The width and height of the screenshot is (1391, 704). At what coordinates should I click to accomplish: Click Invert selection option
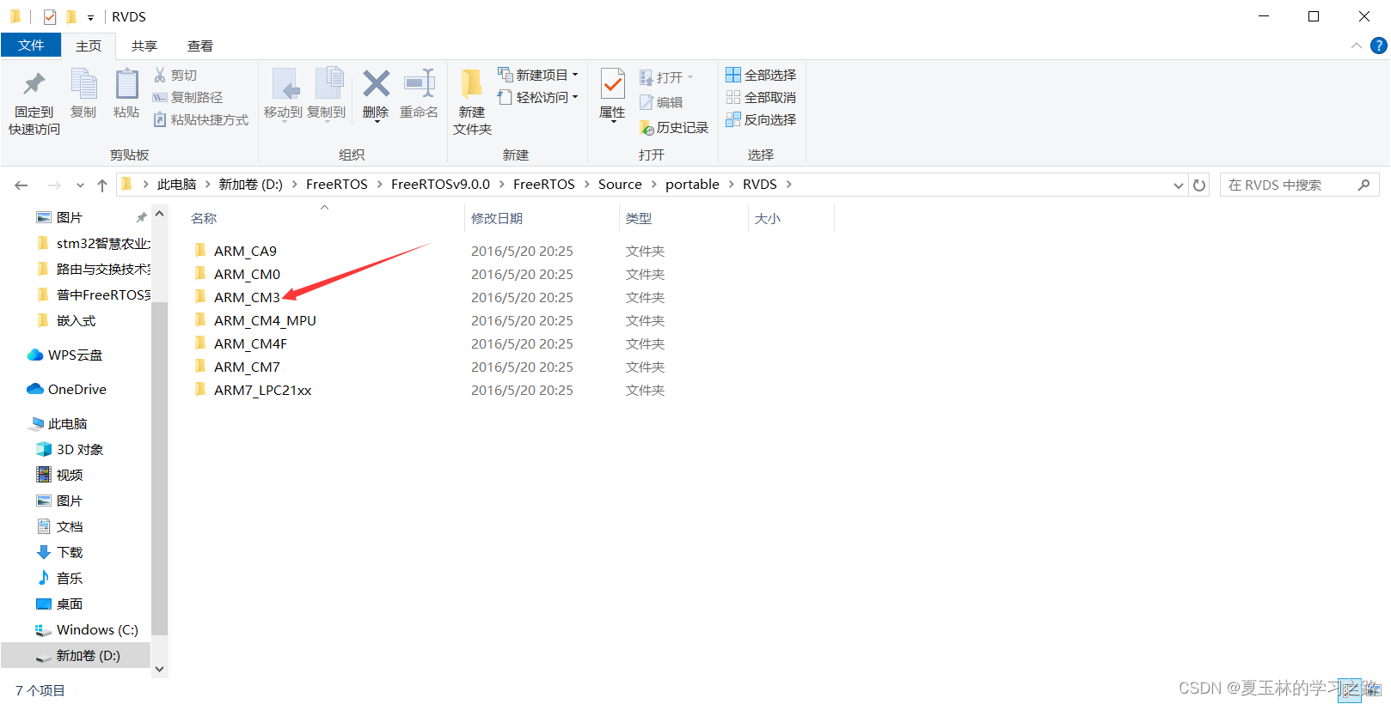point(761,120)
